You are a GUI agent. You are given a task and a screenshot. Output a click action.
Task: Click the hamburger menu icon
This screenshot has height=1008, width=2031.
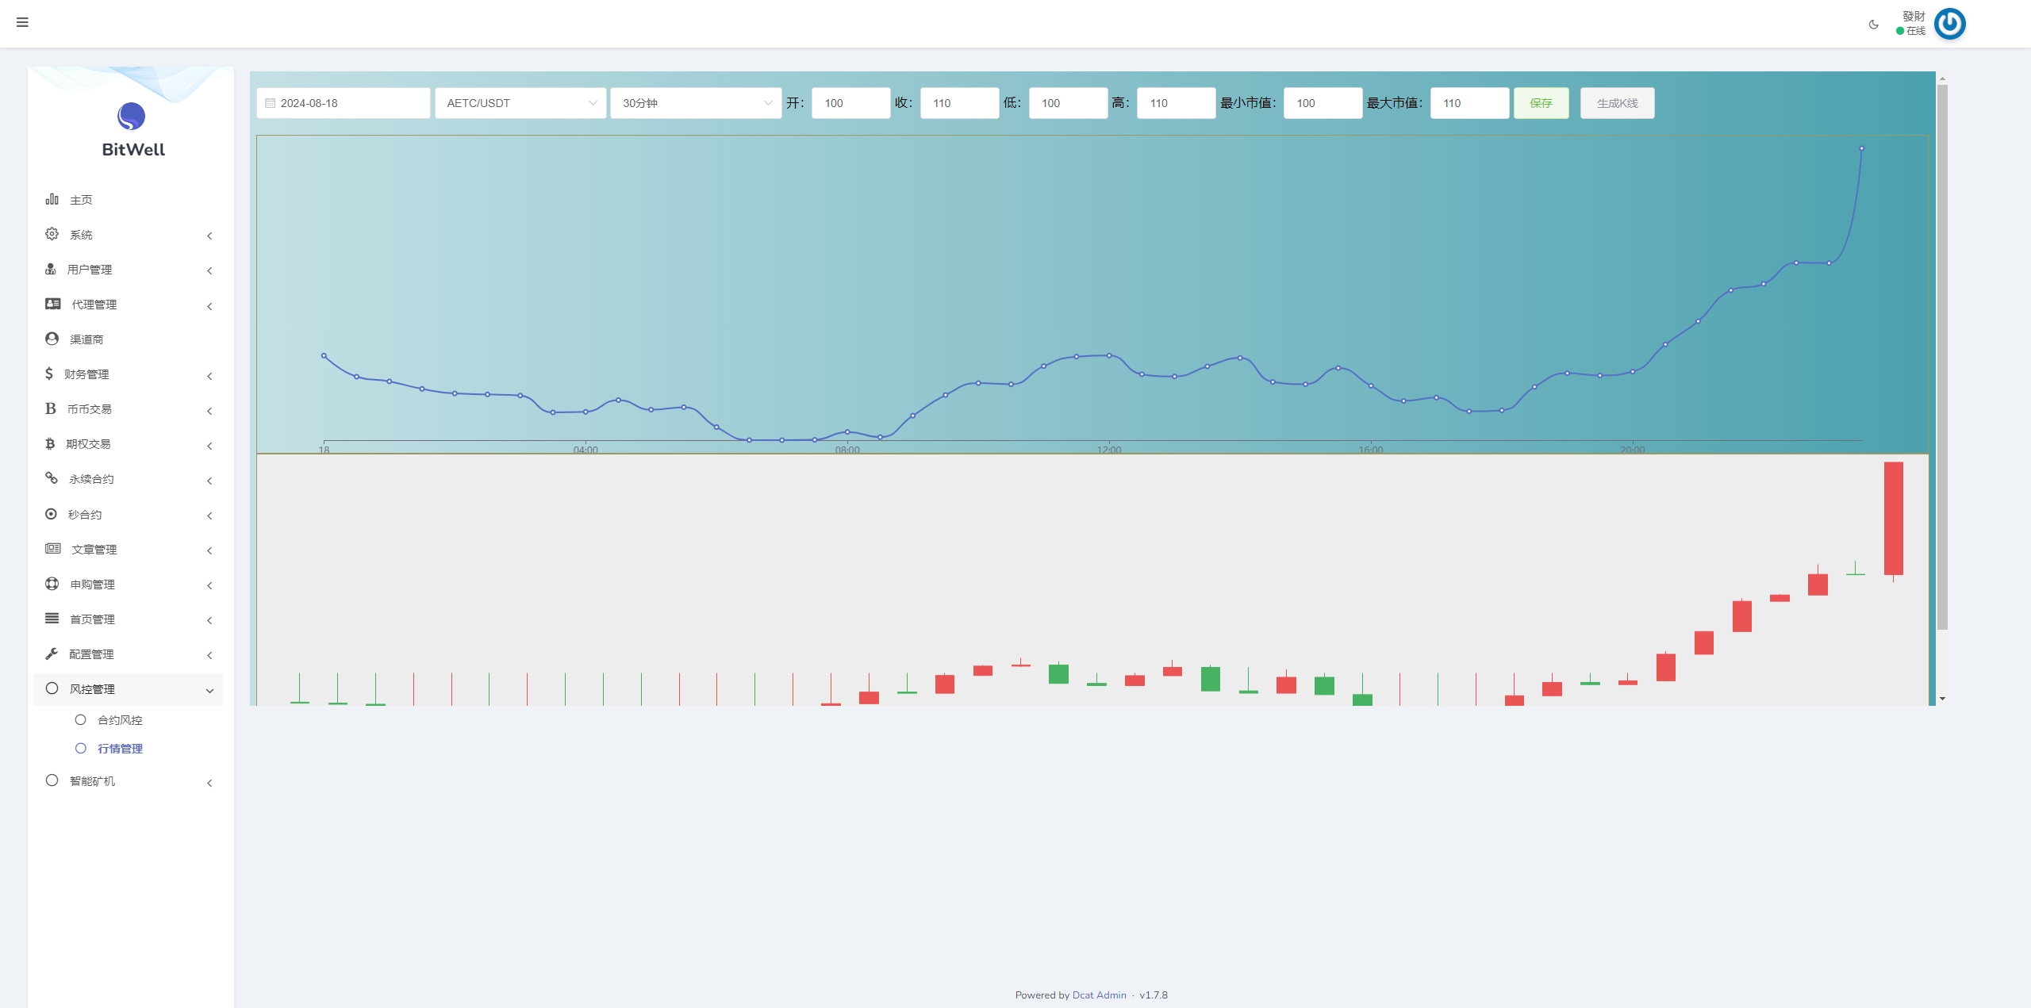coord(22,22)
